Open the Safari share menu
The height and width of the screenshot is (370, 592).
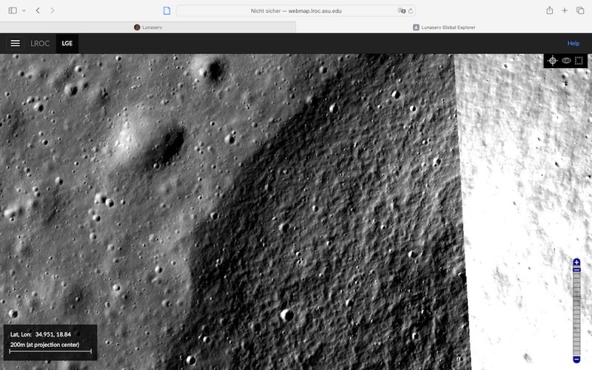tap(550, 11)
